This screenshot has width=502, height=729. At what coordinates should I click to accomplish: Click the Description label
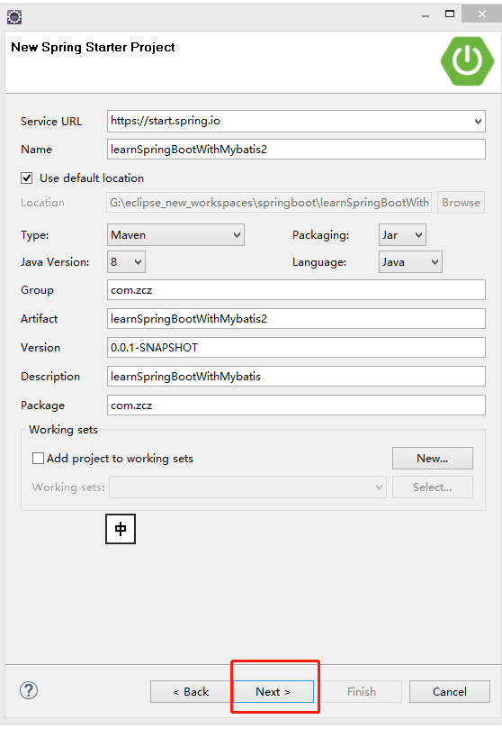pyautogui.click(x=50, y=377)
